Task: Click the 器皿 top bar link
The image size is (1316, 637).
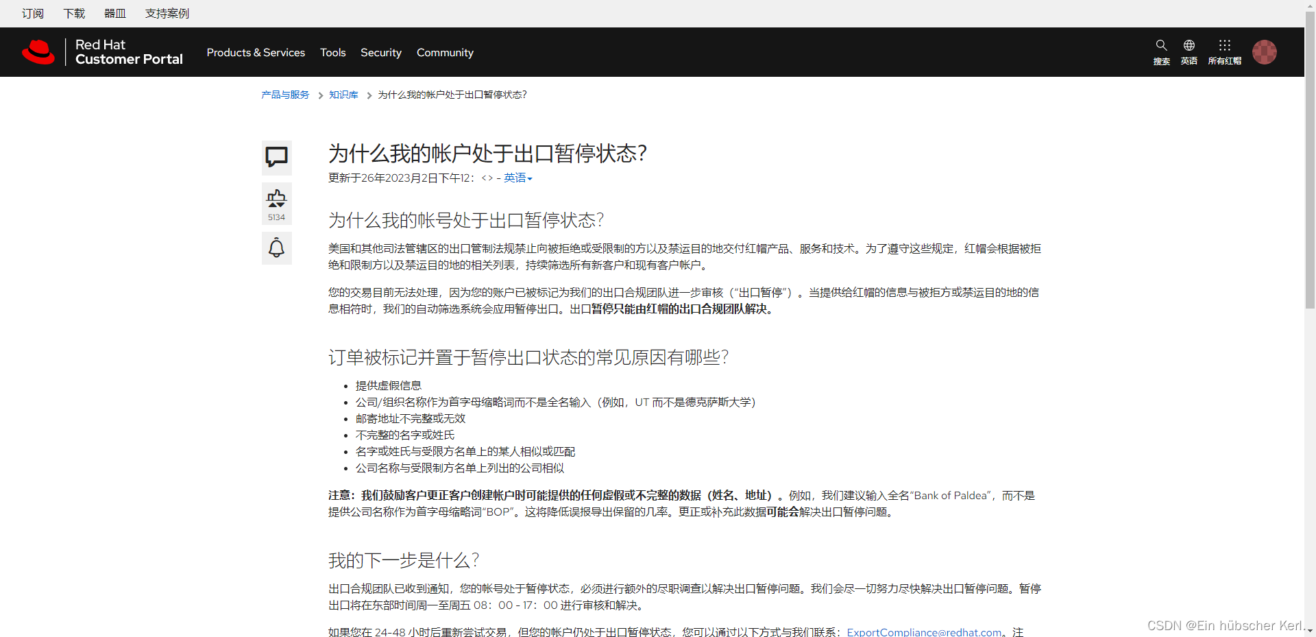Action: tap(115, 14)
